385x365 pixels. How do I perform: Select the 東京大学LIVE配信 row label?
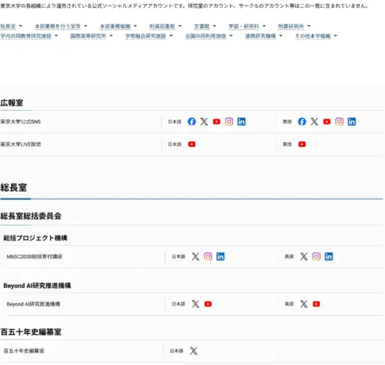pyautogui.click(x=21, y=144)
